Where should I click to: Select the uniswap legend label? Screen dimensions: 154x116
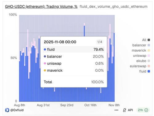click(140, 56)
